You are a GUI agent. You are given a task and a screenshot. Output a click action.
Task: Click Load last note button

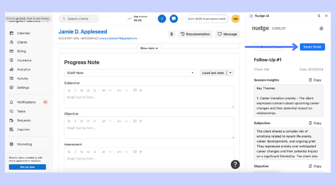[213, 73]
